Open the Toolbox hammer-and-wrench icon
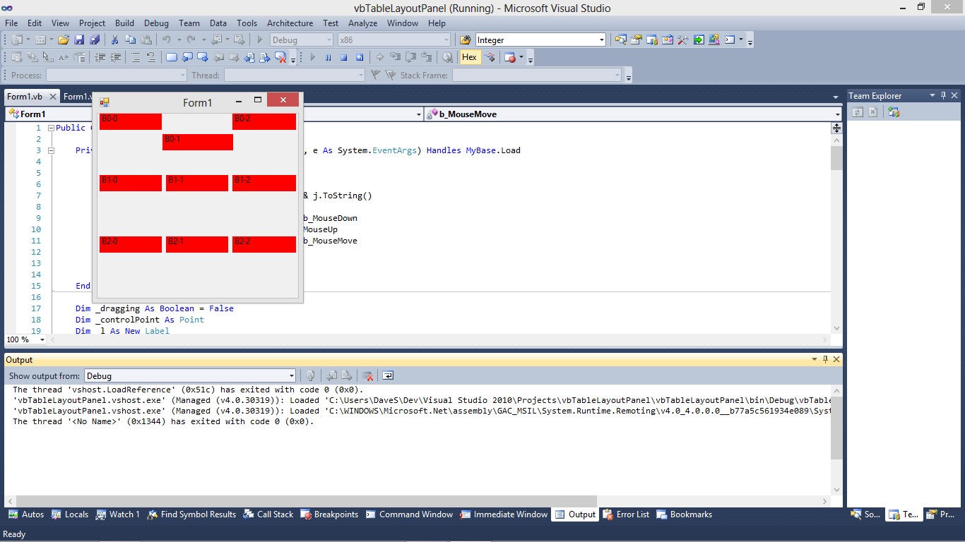Viewport: 965px width, 542px height. tap(683, 40)
